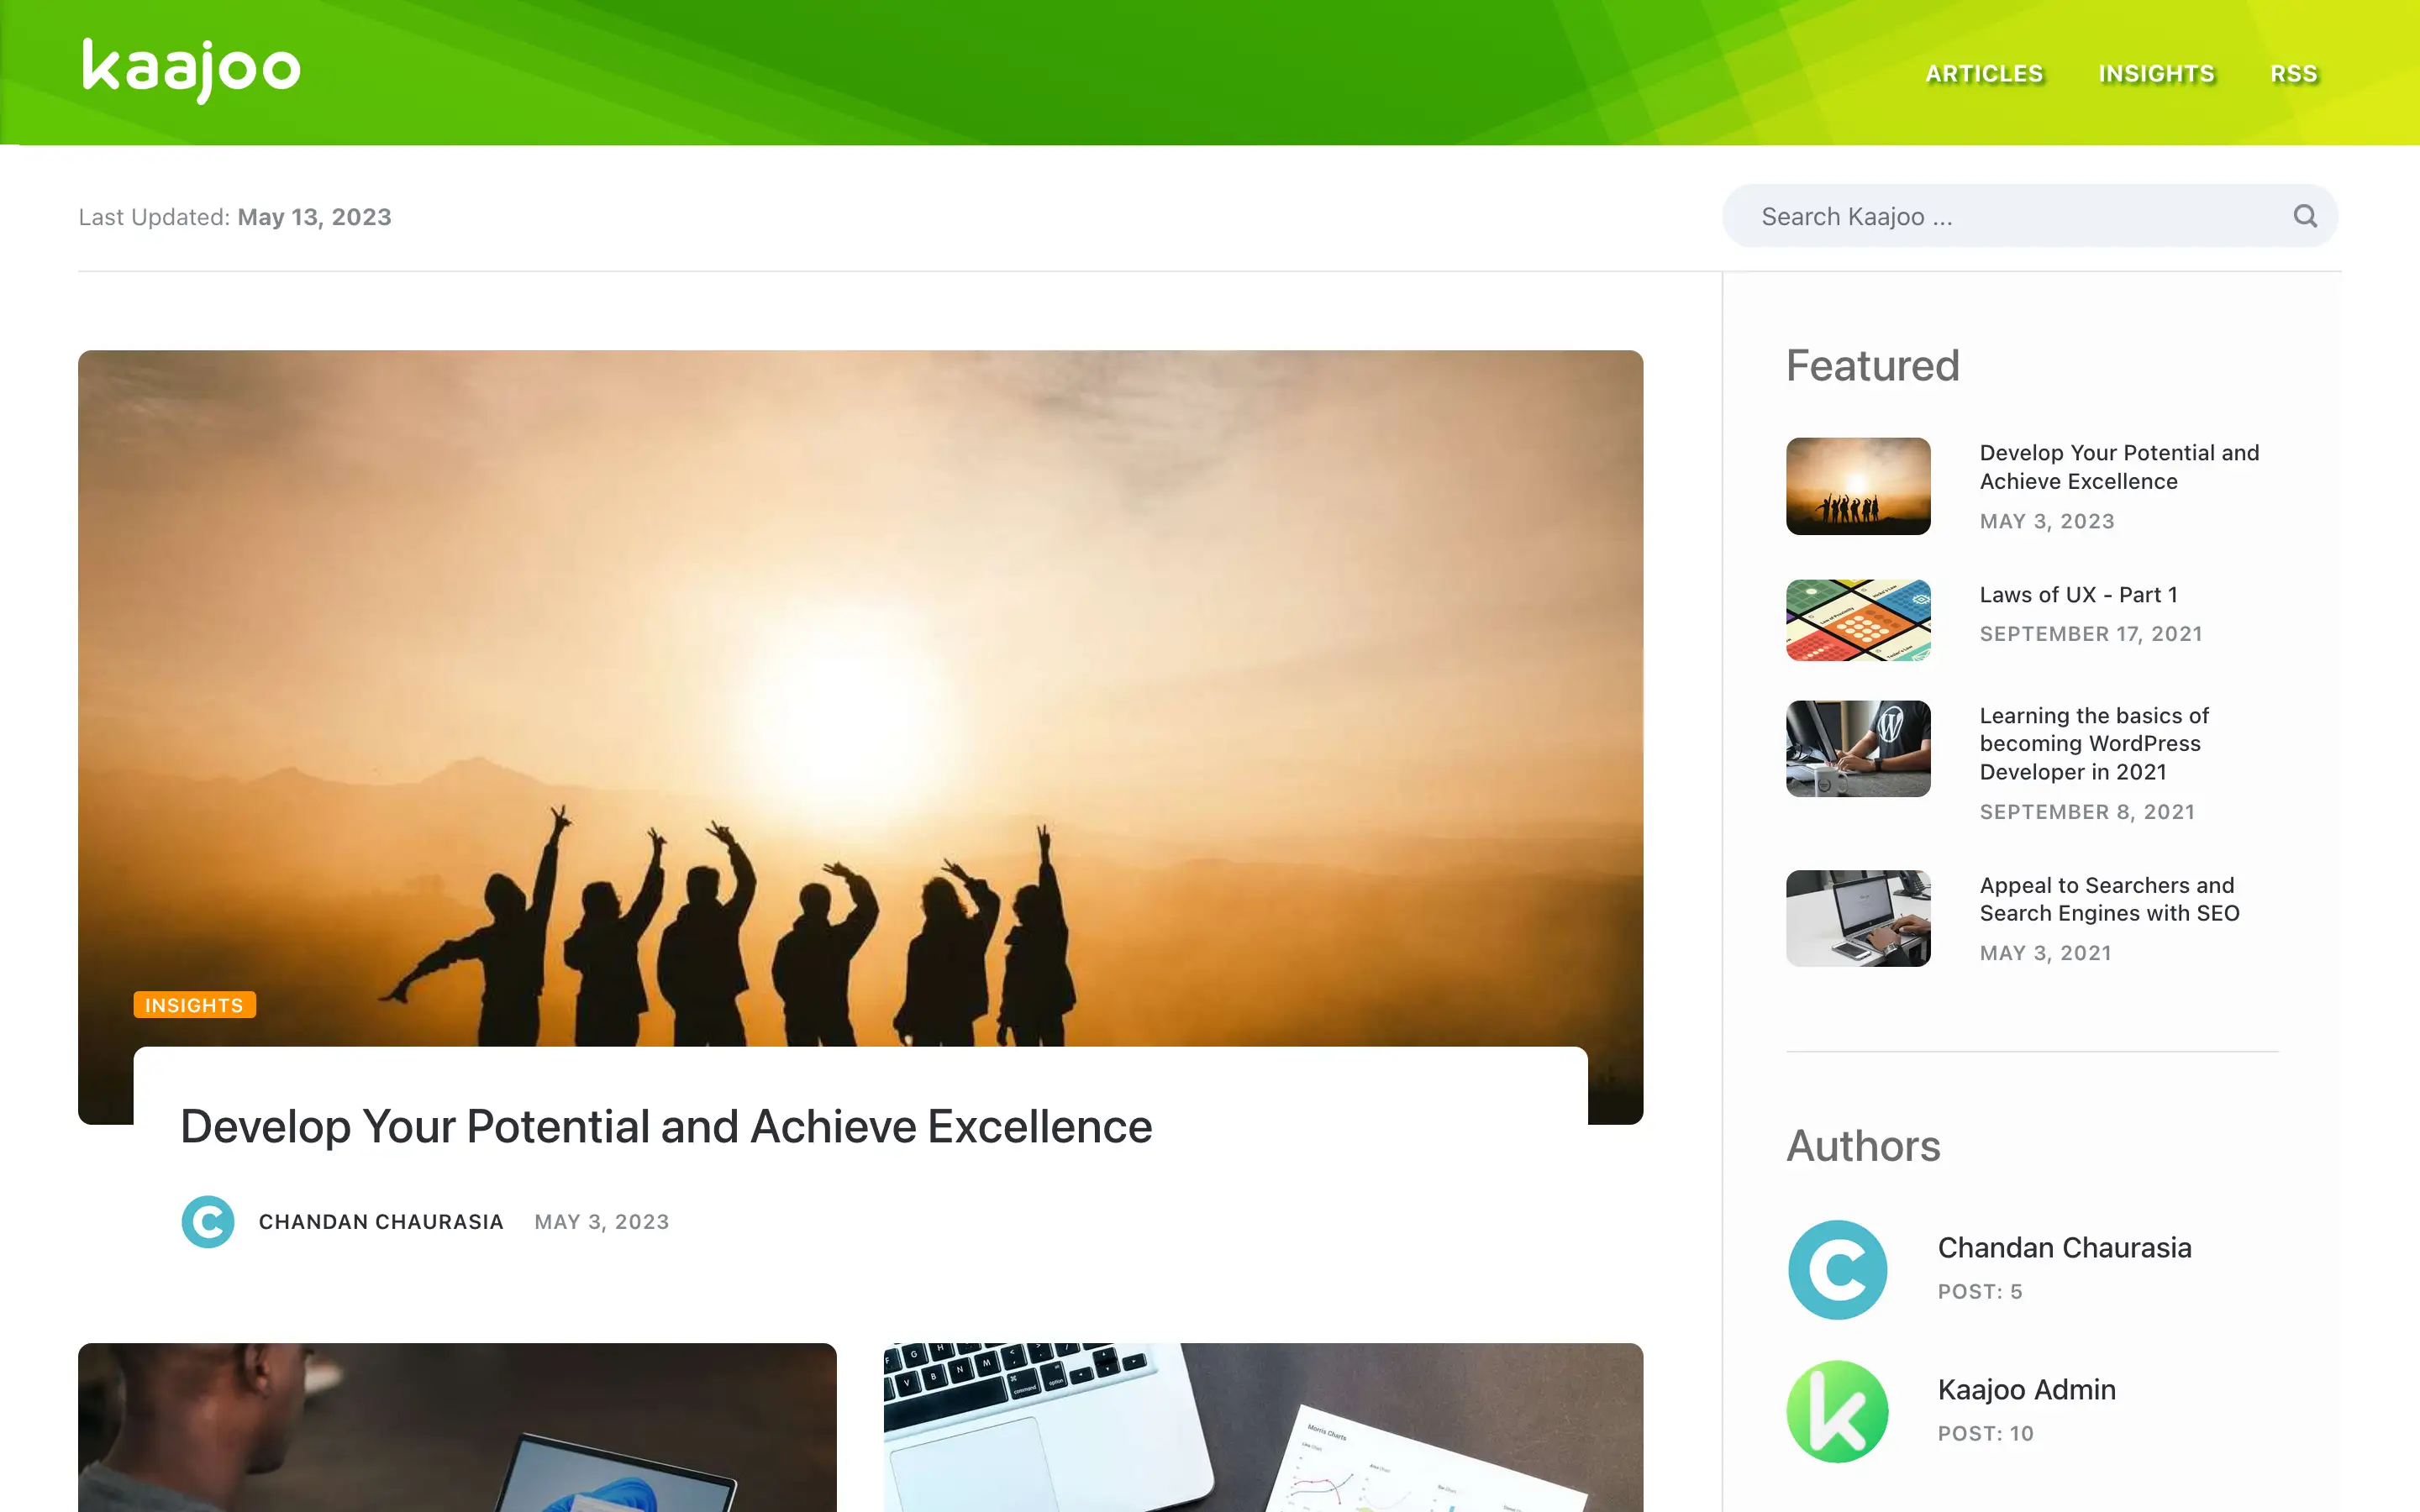Open the ARTICLES menu item
The image size is (2420, 1512).
[1984, 74]
